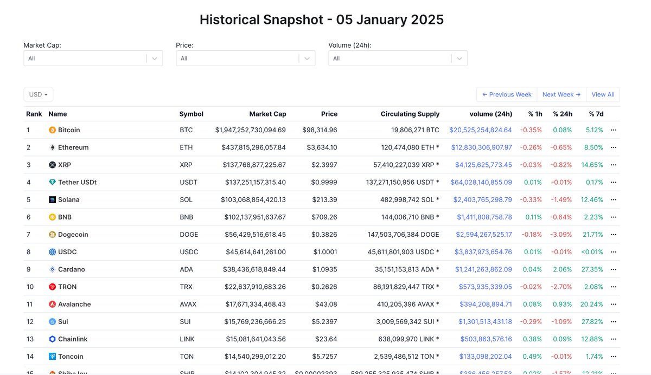Open the Bitcoin name link

point(69,130)
